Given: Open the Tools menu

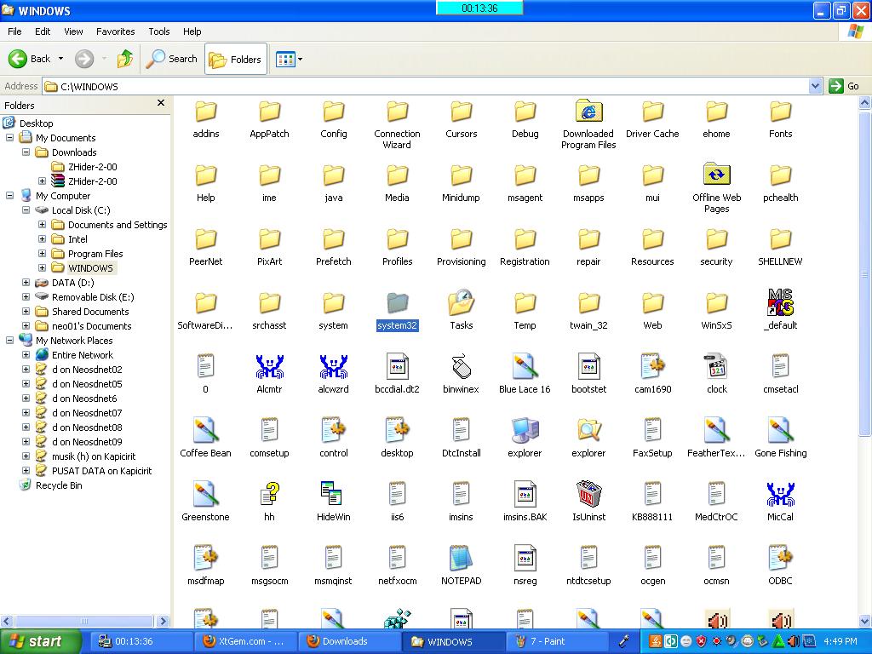Looking at the screenshot, I should coord(159,32).
